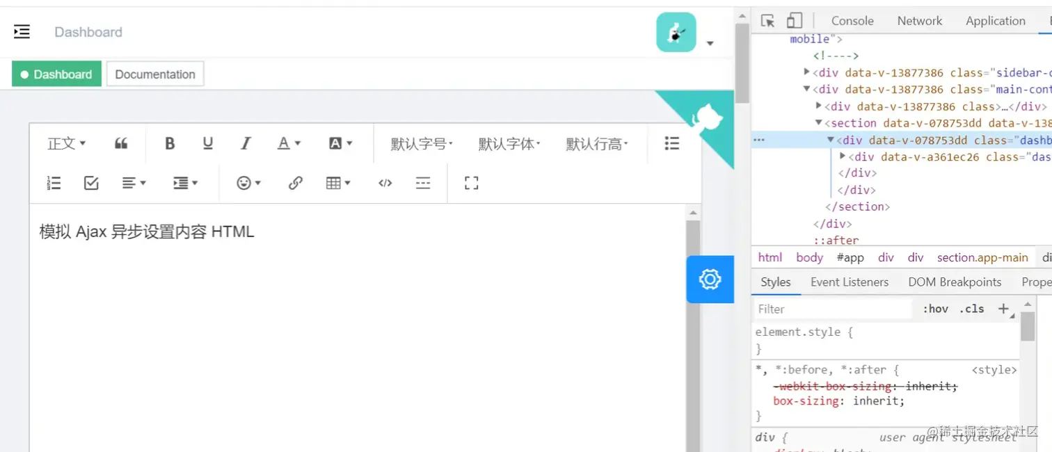Open the background color picker
This screenshot has width=1052, height=452.
pyautogui.click(x=340, y=143)
